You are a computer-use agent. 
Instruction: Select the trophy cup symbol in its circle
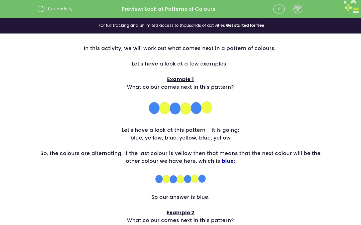[298, 9]
